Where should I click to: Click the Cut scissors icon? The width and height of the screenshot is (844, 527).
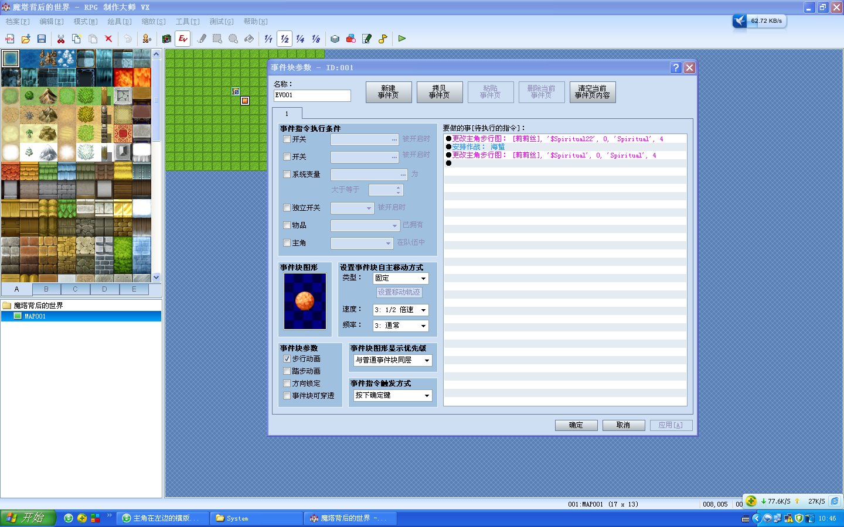point(61,39)
